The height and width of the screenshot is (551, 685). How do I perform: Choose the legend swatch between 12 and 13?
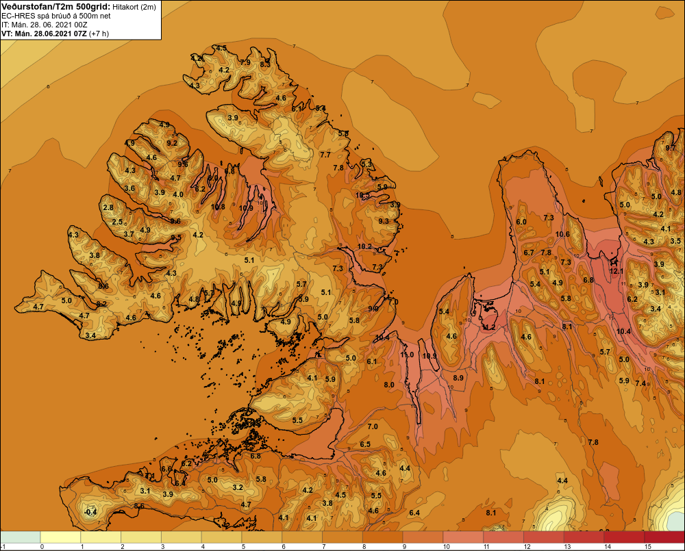tap(543, 537)
